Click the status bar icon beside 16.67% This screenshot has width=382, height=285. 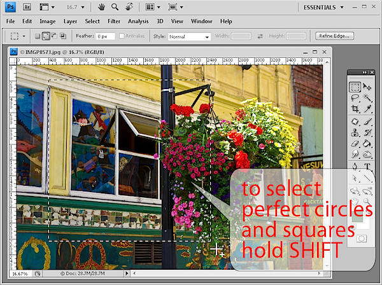(x=38, y=274)
